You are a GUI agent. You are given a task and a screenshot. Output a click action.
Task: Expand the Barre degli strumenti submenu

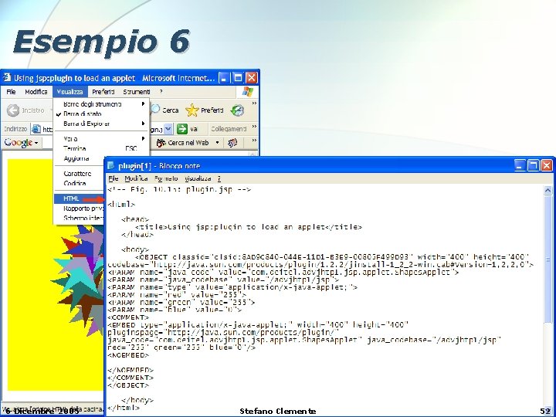[101, 104]
